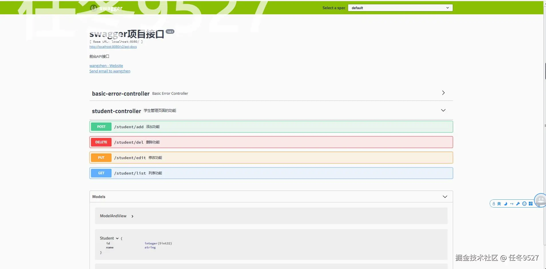Click the /student/list path text
This screenshot has height=269, width=546.
pyautogui.click(x=130, y=173)
